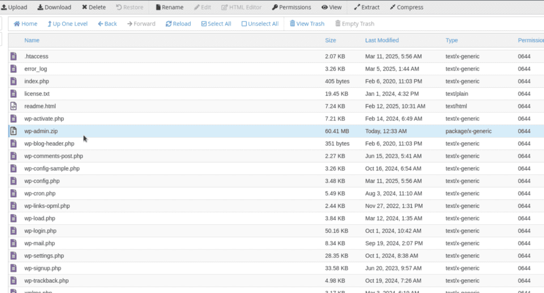The height and width of the screenshot is (293, 544).
Task: Click the wp-cron.php file icon
Action: pos(13,194)
